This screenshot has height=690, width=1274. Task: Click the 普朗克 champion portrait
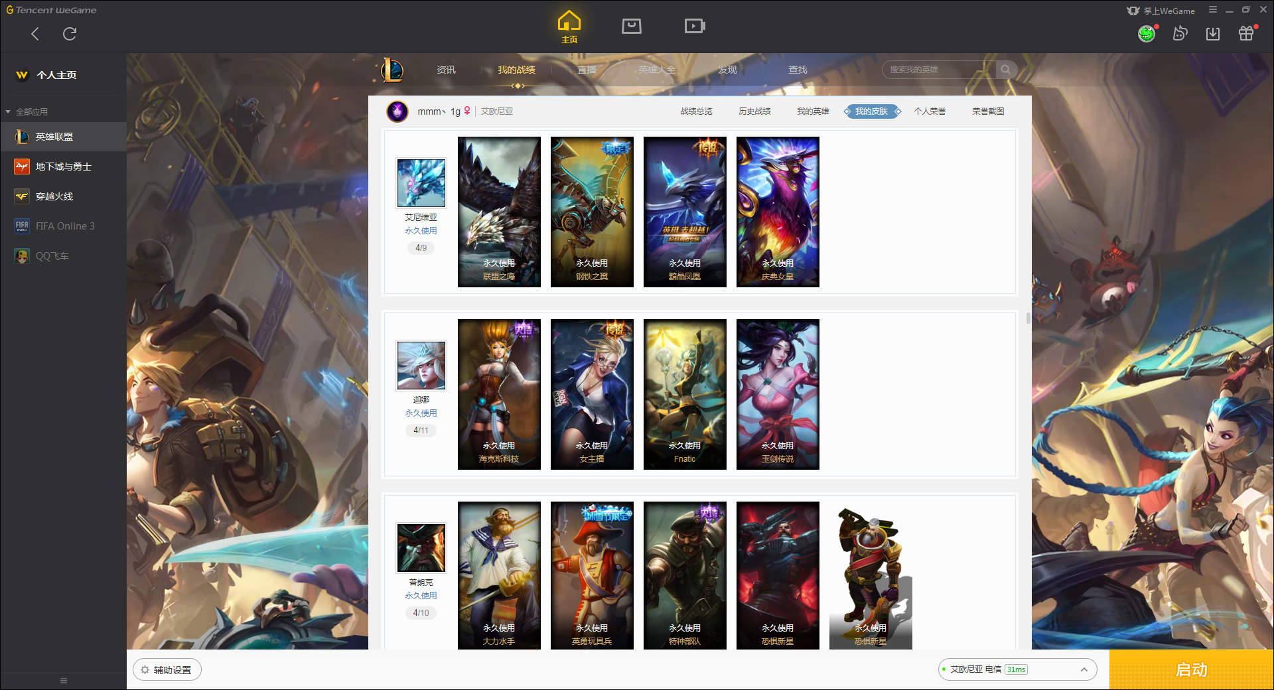click(421, 547)
